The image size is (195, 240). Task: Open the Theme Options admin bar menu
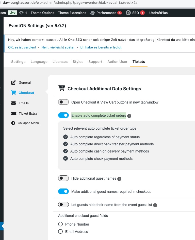click(42, 13)
